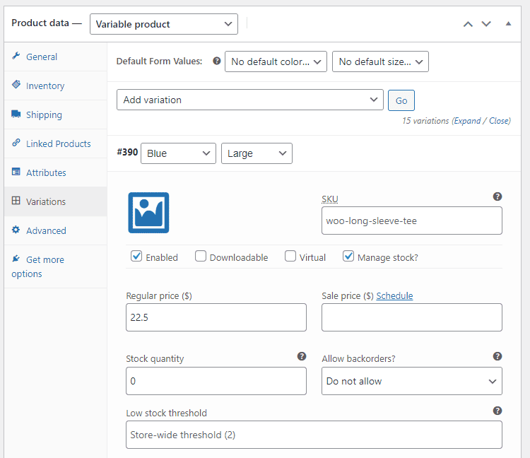Click the General tab wrench icon
The height and width of the screenshot is (458, 530).
click(x=16, y=56)
